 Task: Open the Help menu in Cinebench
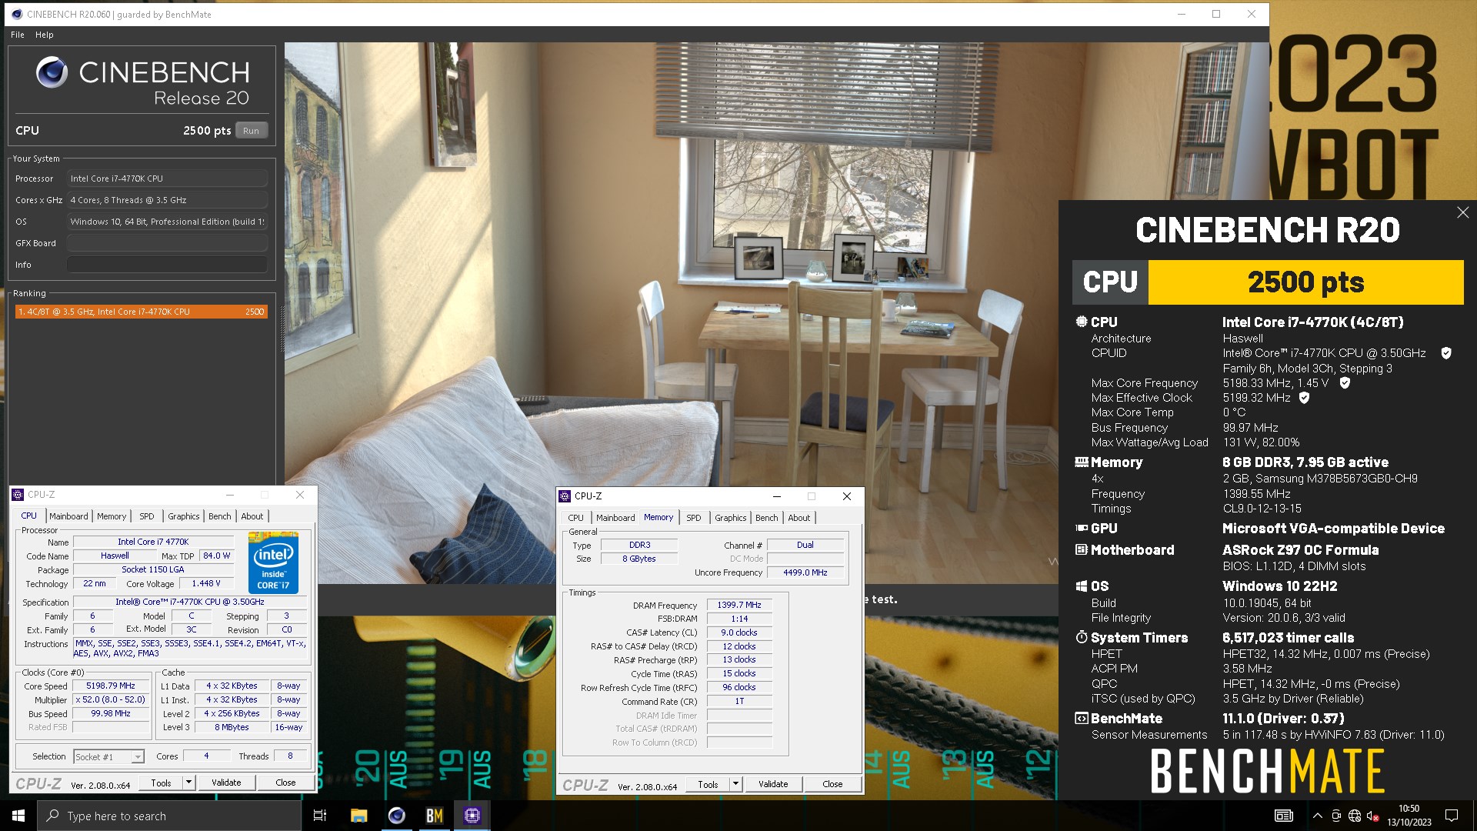point(45,35)
